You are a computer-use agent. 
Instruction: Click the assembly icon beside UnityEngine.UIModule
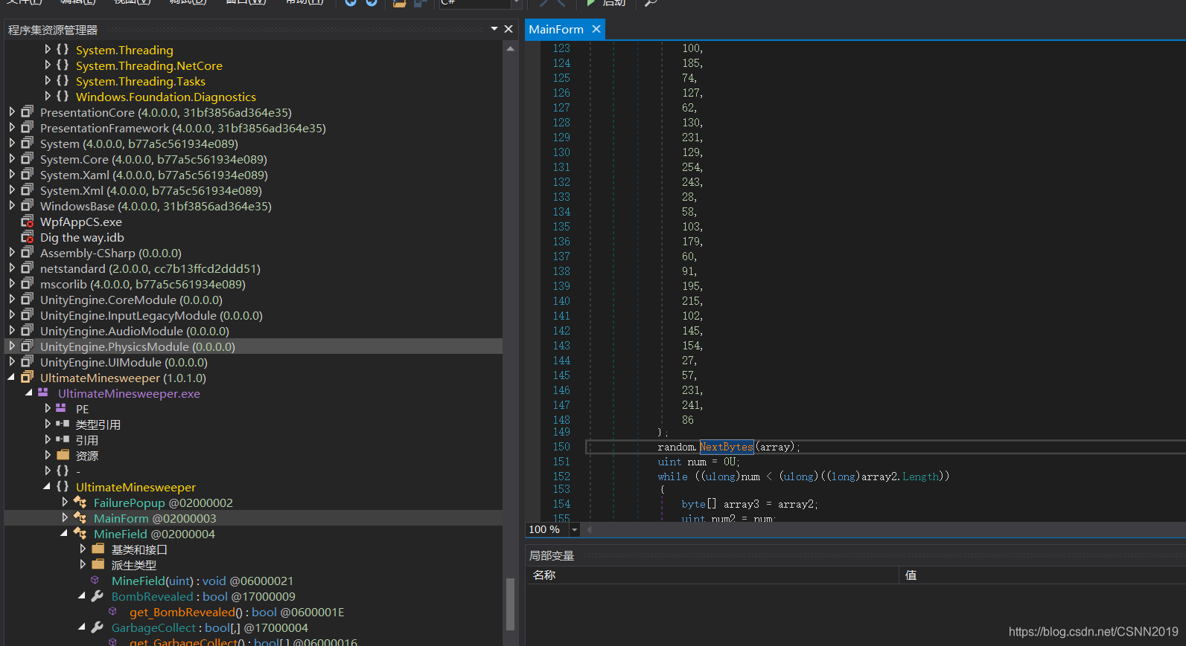pyautogui.click(x=28, y=361)
